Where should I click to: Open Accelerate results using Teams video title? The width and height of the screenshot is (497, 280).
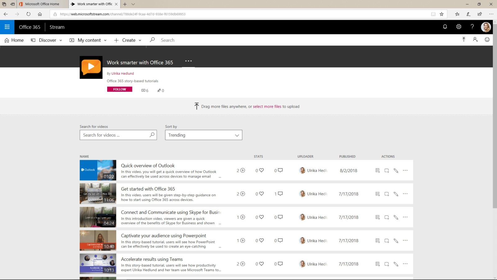coord(152,259)
